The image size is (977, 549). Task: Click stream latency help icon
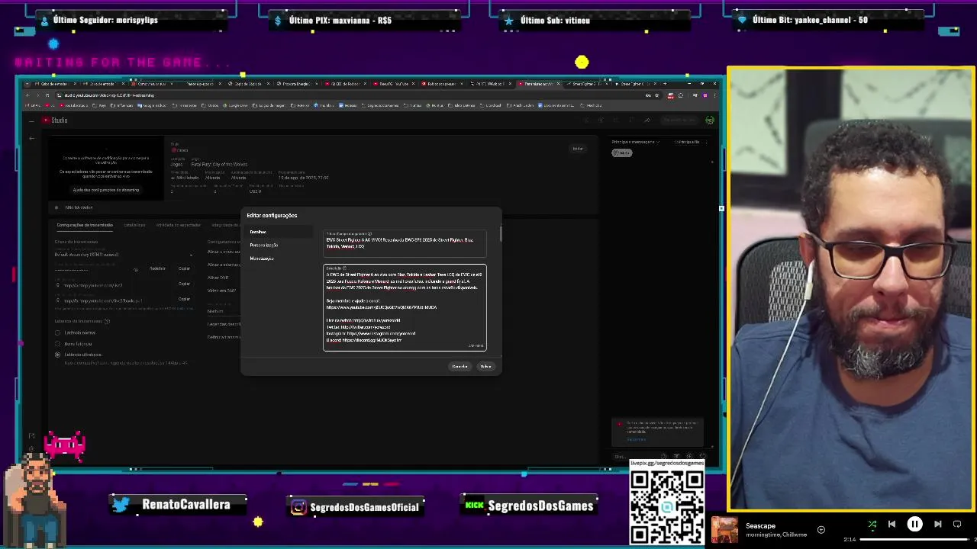click(107, 321)
